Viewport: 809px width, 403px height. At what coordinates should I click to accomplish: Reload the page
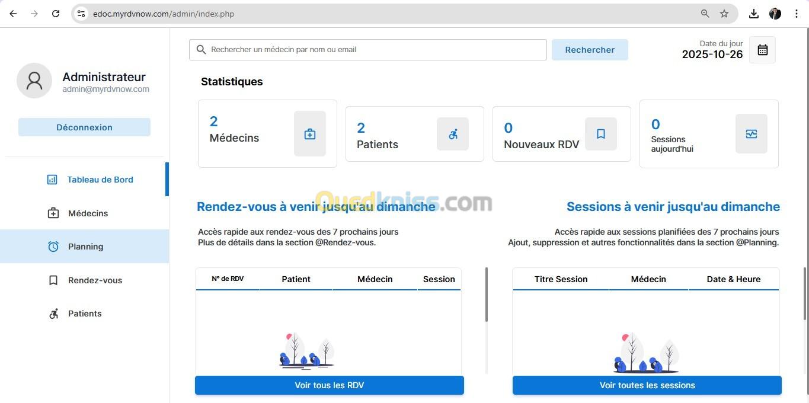(56, 14)
